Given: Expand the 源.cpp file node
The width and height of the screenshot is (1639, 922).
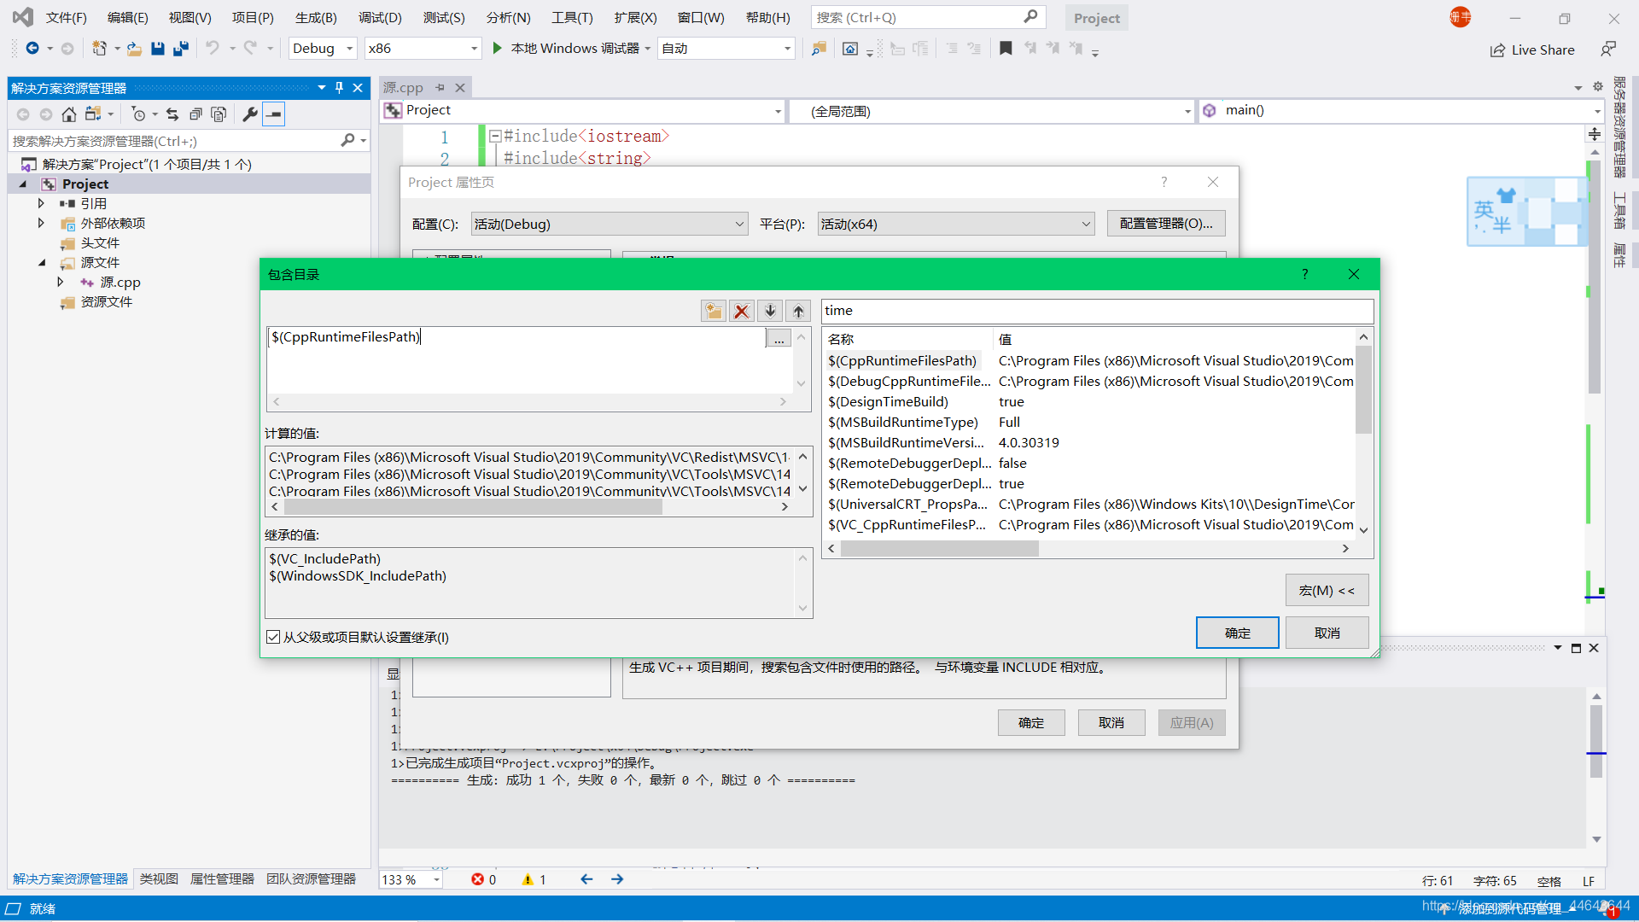Looking at the screenshot, I should point(60,282).
